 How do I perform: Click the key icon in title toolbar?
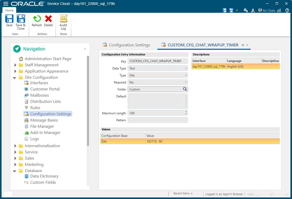pyautogui.click(x=246, y=10)
